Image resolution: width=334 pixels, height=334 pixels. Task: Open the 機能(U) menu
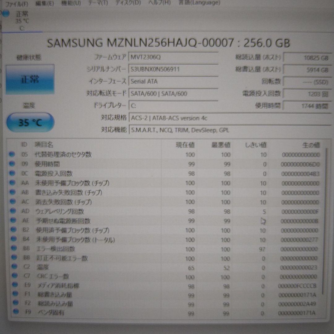(71, 3)
